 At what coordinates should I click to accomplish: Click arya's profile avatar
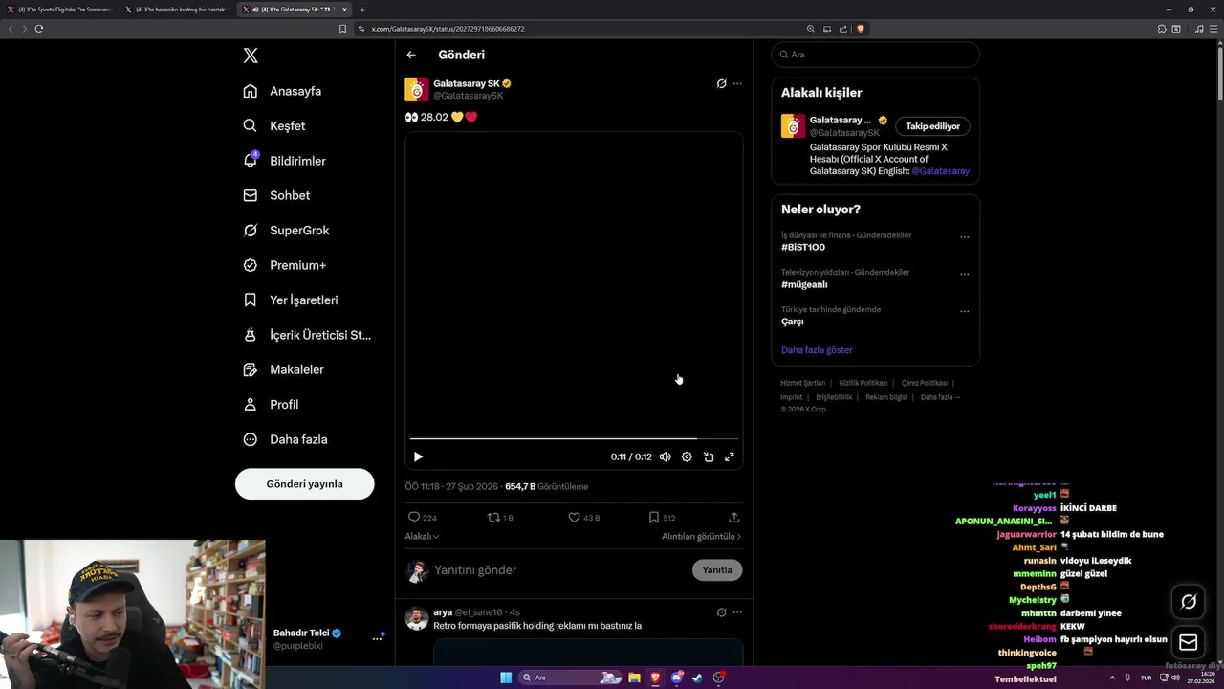pyautogui.click(x=417, y=618)
